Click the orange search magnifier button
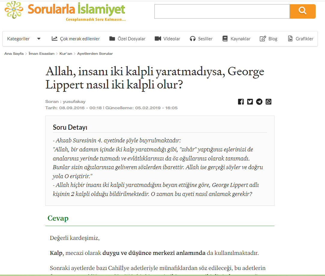This screenshot has height=276, width=325. [302, 11]
